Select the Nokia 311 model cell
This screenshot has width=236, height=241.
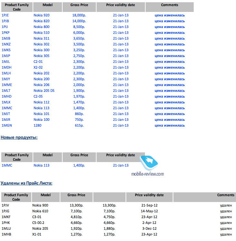coord(41,38)
